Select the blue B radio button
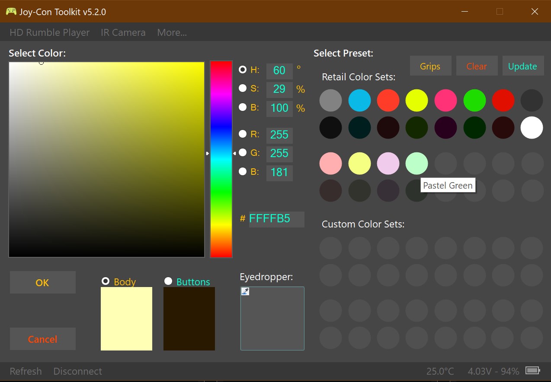 (x=243, y=171)
